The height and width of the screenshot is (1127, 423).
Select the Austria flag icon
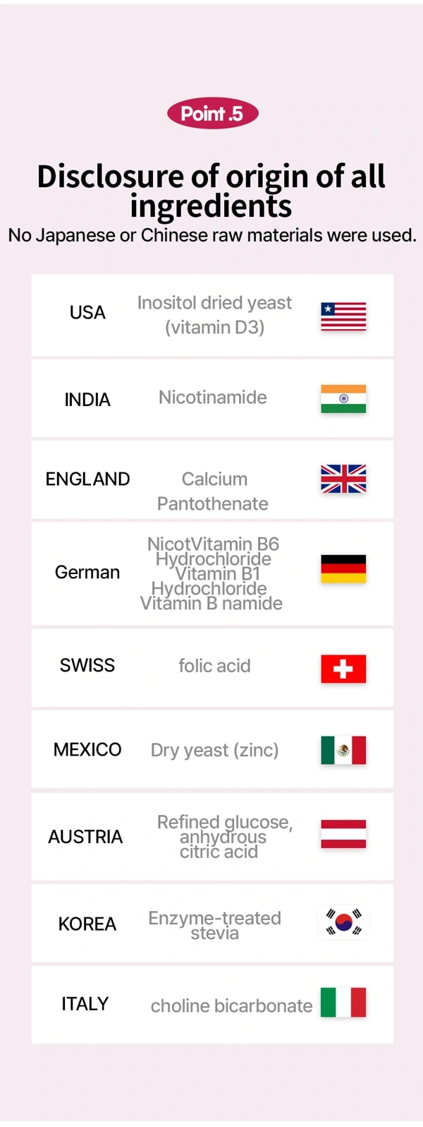343,834
